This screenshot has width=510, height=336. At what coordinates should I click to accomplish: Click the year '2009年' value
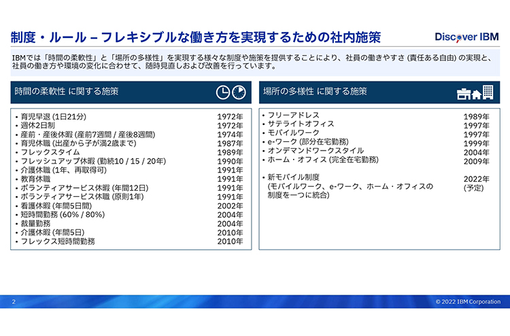point(476,161)
